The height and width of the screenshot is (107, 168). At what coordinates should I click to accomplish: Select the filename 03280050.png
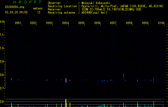click(x=15, y=7)
